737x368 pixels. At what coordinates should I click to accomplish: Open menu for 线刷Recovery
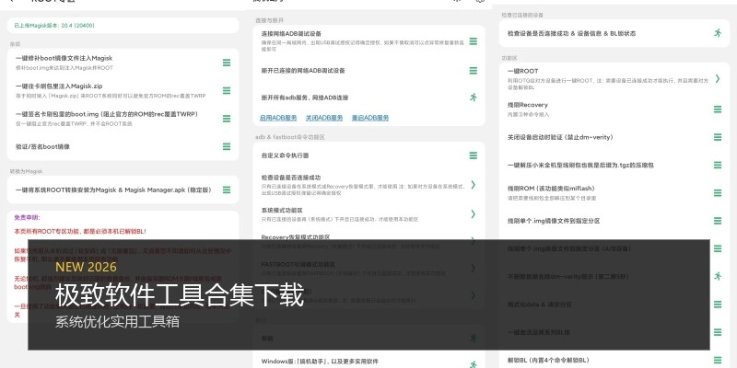click(x=718, y=109)
